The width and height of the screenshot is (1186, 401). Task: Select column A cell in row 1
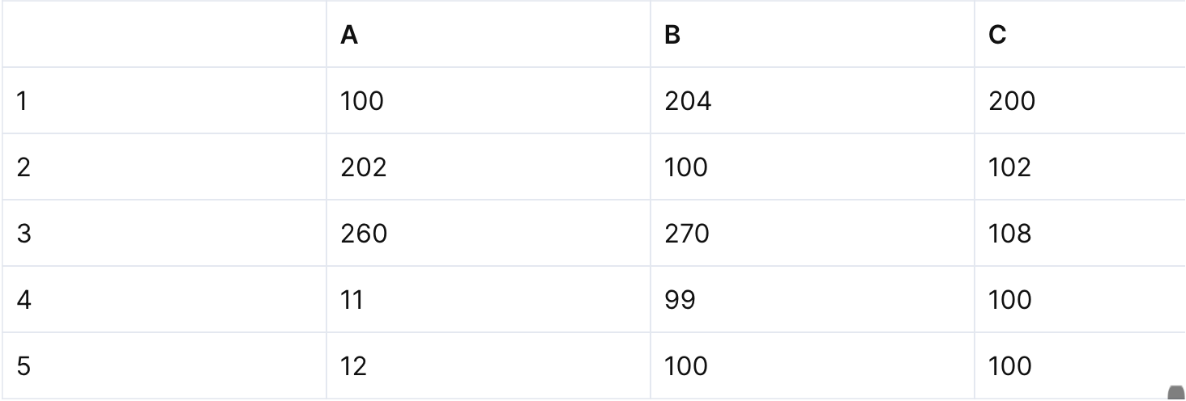point(488,101)
